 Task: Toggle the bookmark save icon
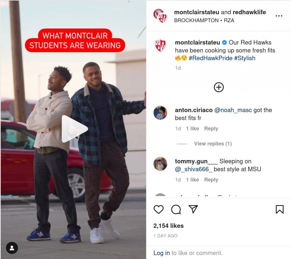pos(280,209)
